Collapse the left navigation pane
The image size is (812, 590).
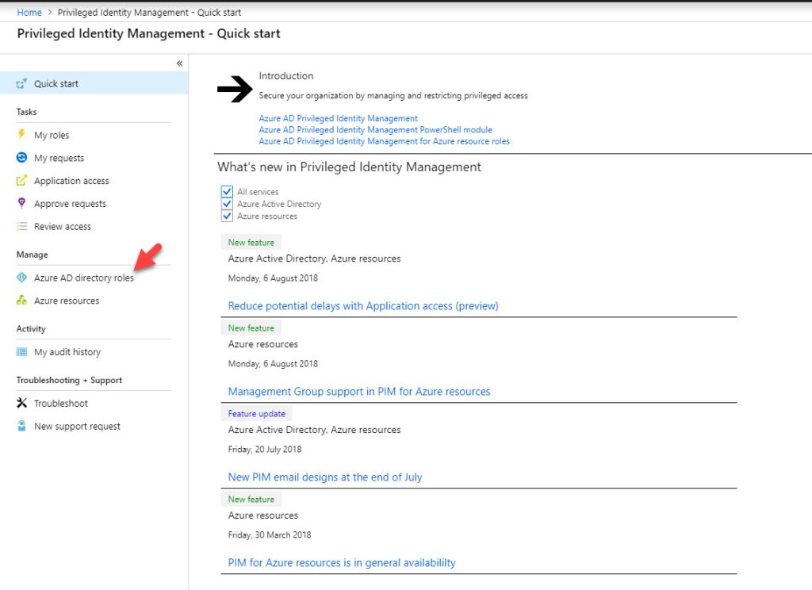[x=179, y=63]
